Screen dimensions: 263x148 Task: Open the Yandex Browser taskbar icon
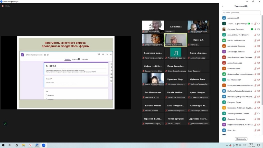tap(30, 145)
